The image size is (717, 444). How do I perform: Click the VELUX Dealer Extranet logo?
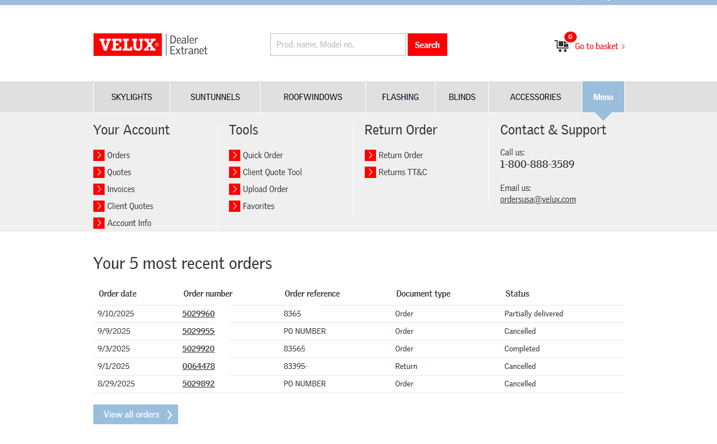pyautogui.click(x=150, y=45)
